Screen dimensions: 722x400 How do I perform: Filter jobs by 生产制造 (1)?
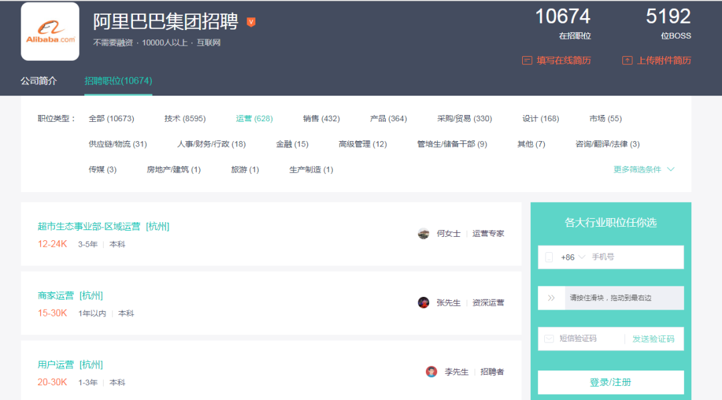pyautogui.click(x=312, y=169)
